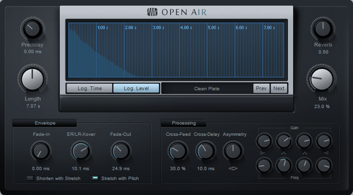
Task: Click the low shelf filter icon
Action: [x=263, y=153]
